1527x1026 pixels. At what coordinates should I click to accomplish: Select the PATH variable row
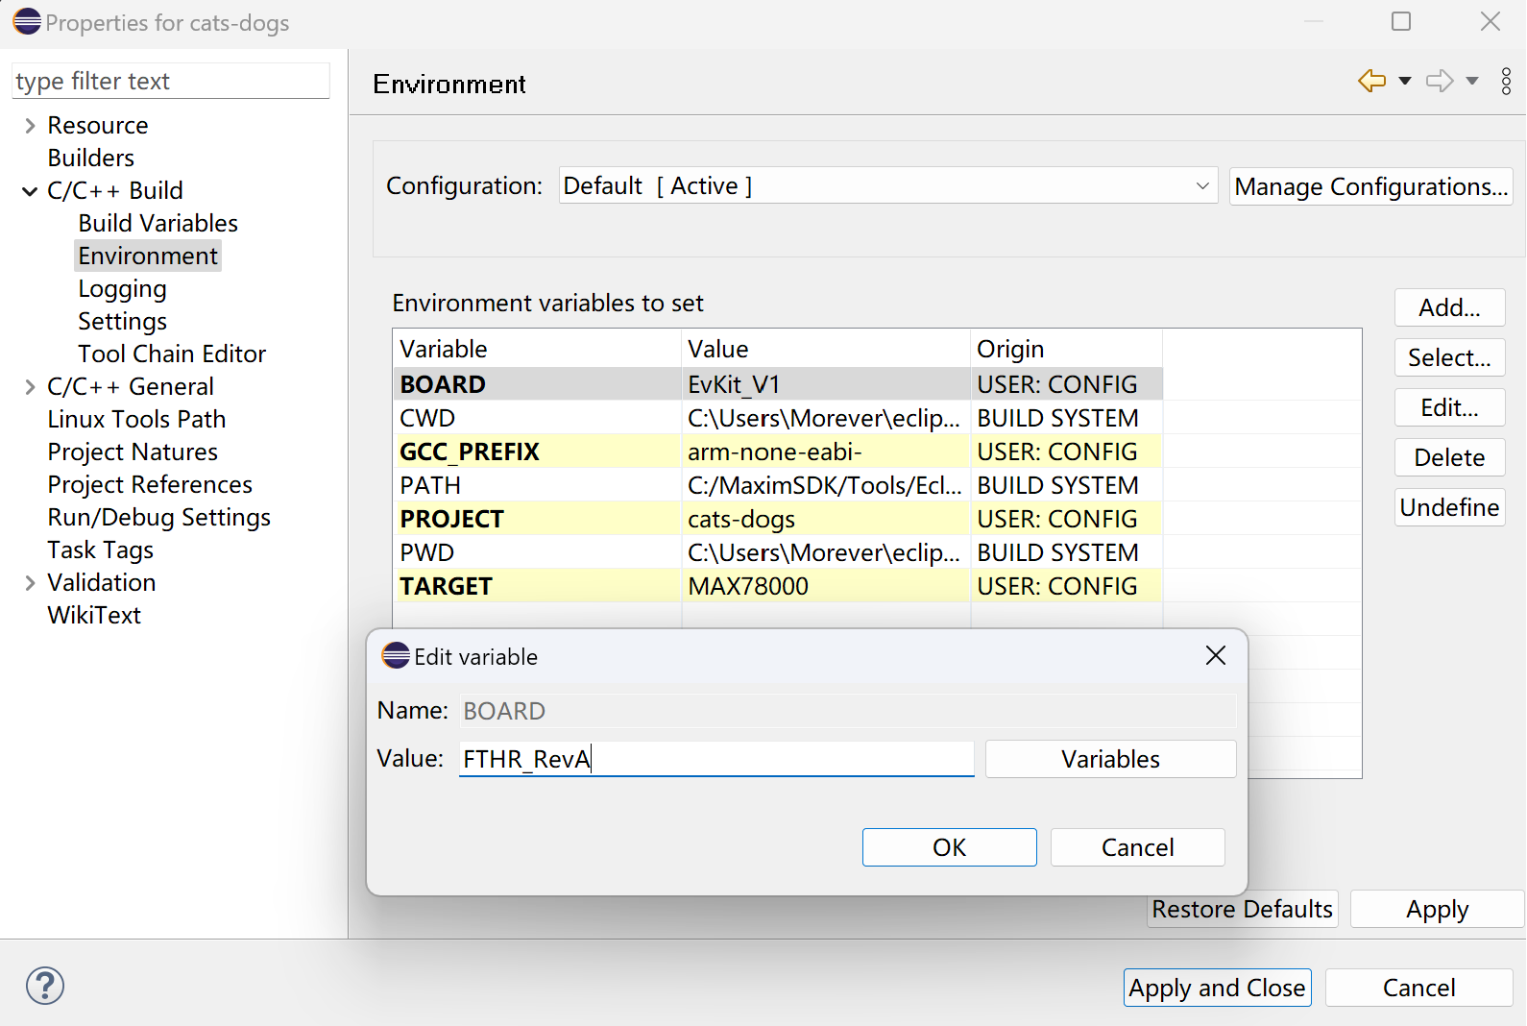point(778,485)
